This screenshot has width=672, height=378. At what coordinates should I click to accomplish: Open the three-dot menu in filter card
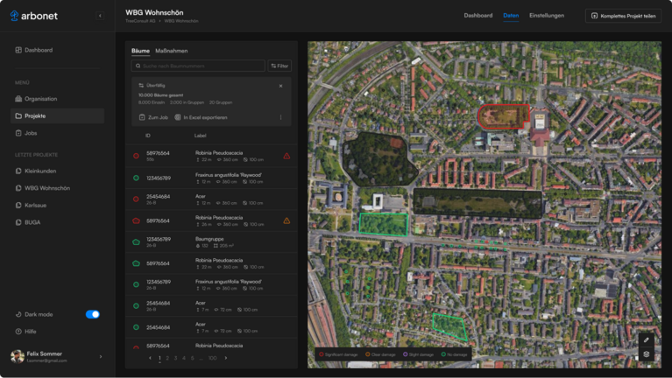coord(280,117)
